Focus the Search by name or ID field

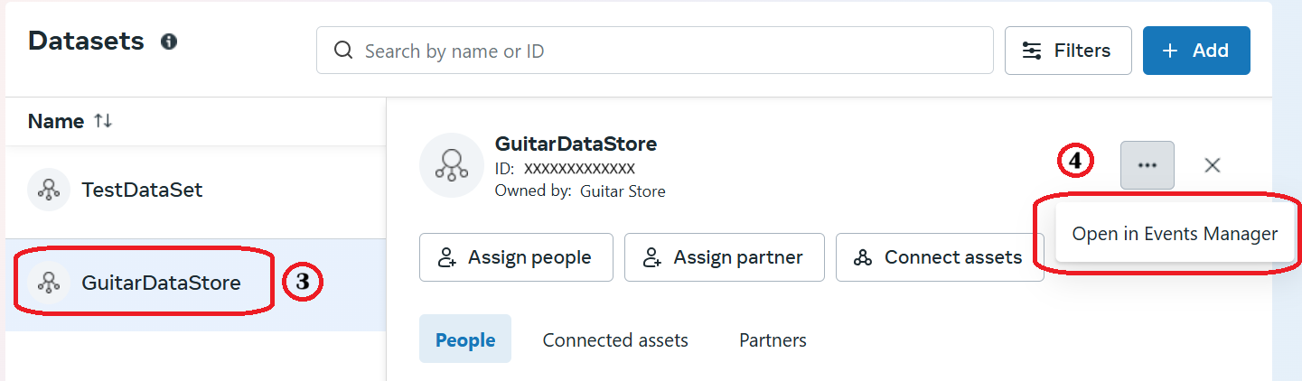coord(655,51)
